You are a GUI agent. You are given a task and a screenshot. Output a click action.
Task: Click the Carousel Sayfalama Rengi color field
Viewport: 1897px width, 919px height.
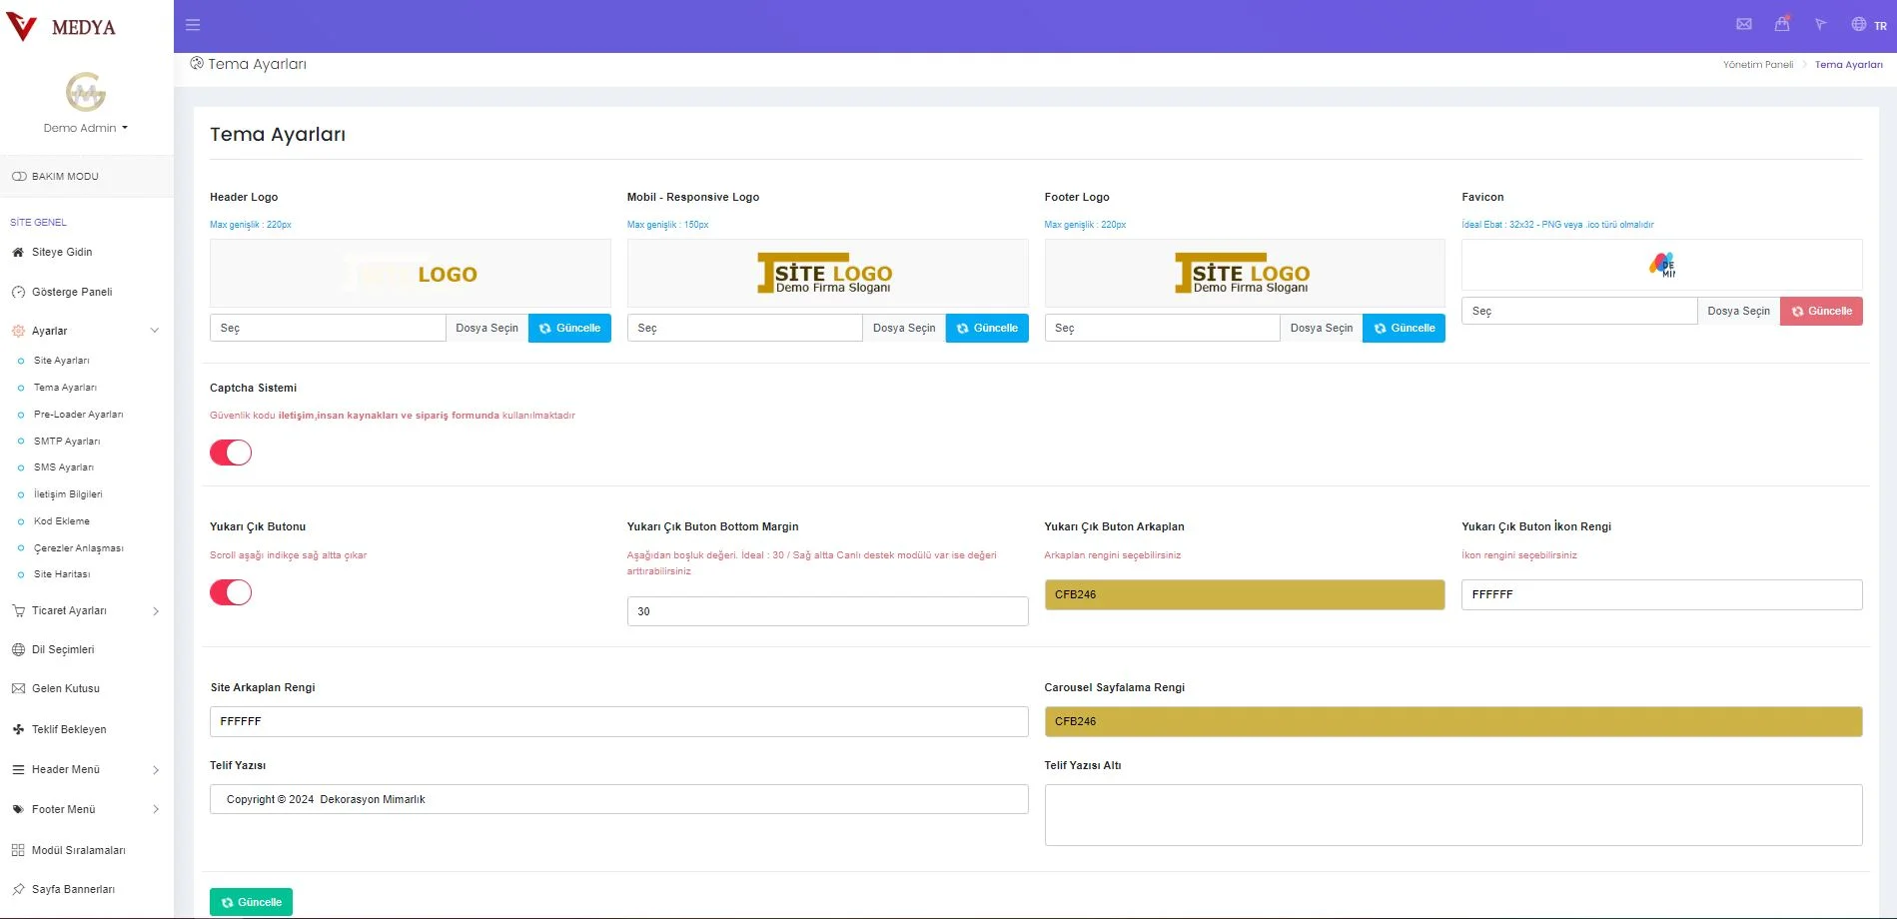click(x=1452, y=721)
